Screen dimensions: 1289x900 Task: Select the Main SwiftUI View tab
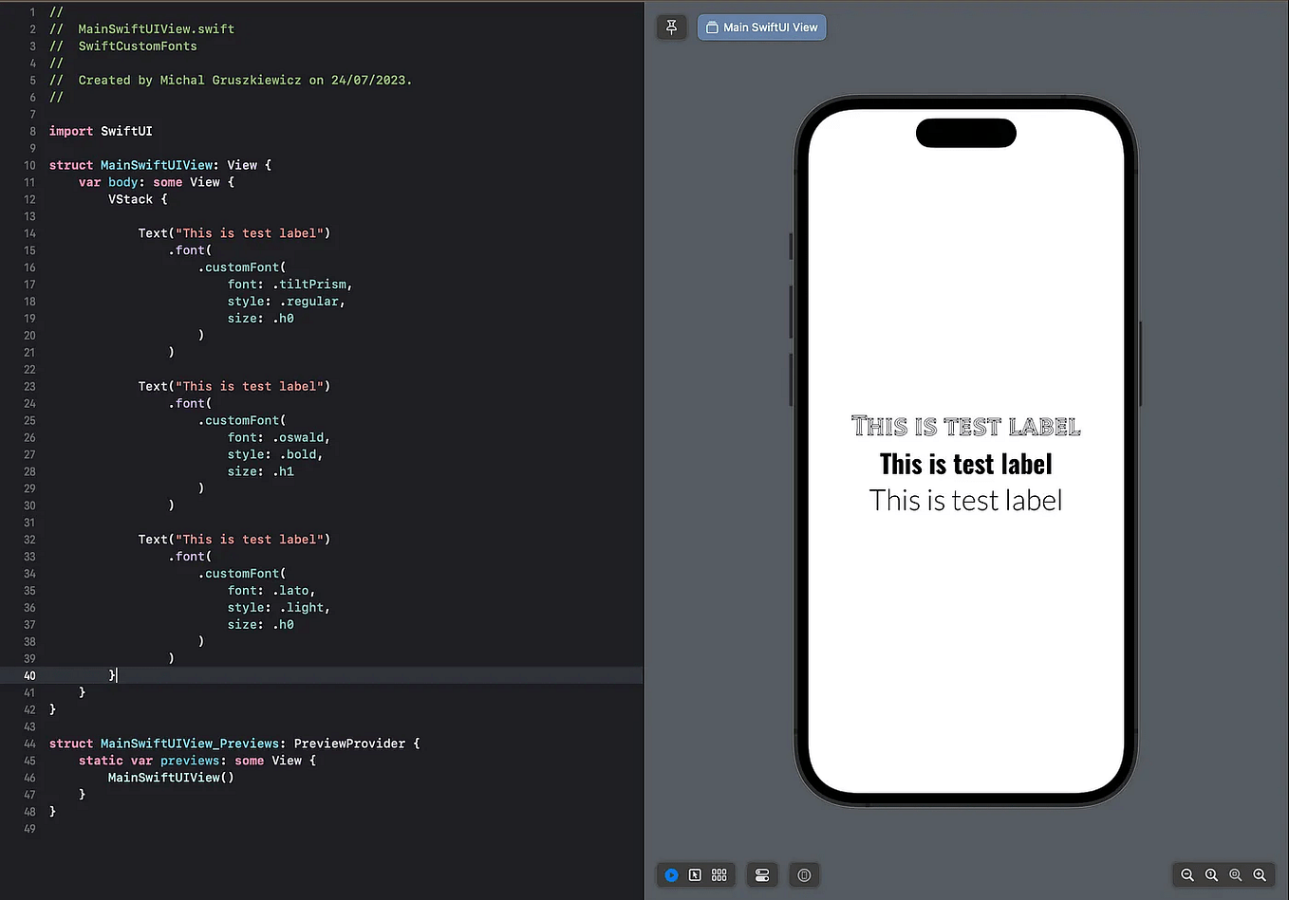coord(761,27)
